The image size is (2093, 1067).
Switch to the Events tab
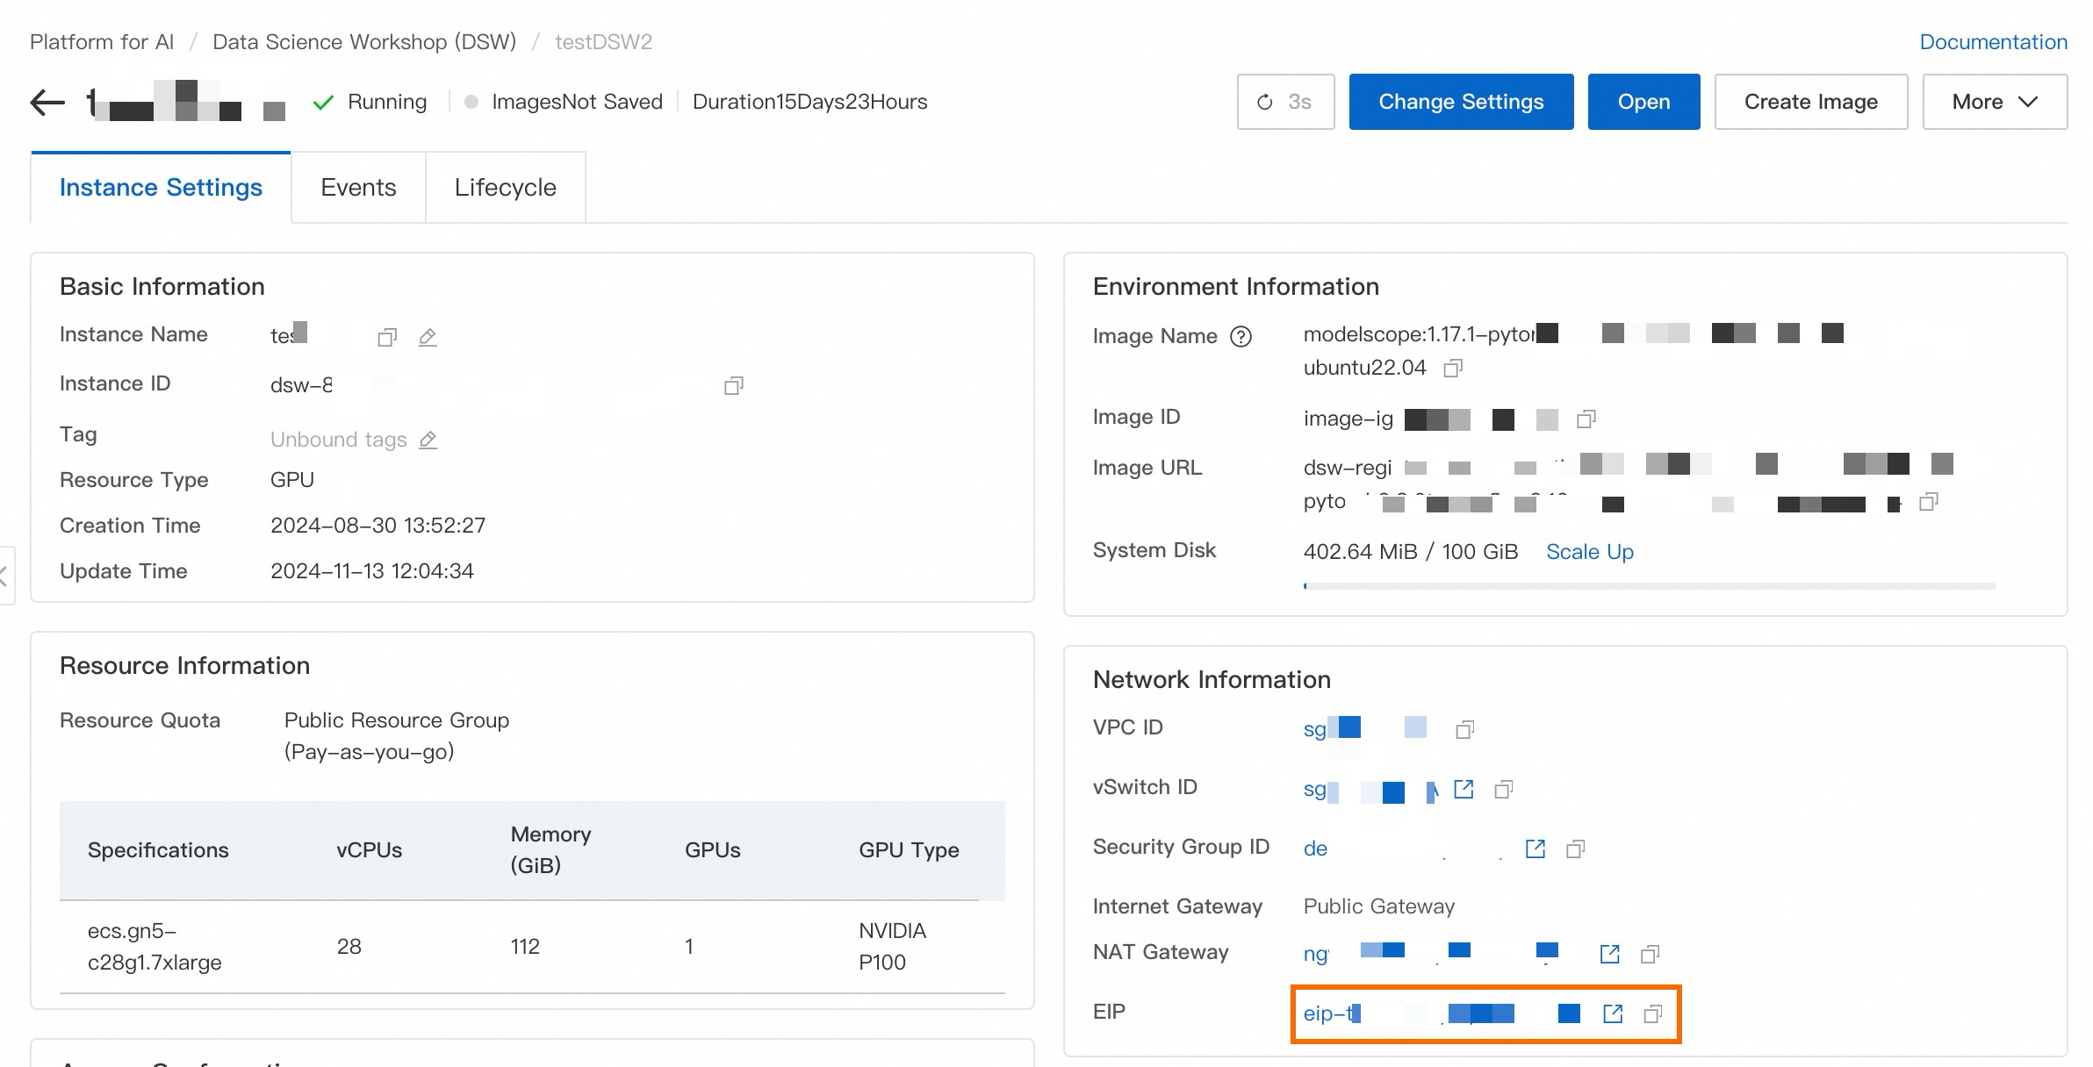pos(358,188)
